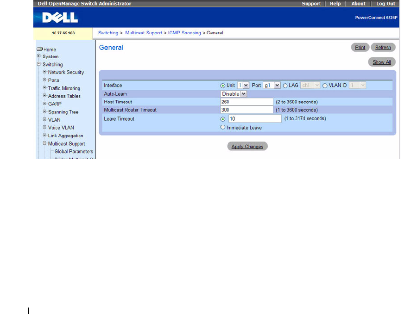Viewport: 417px width, 314px height.
Task: Open the Unit number dropdown
Action: (x=243, y=85)
